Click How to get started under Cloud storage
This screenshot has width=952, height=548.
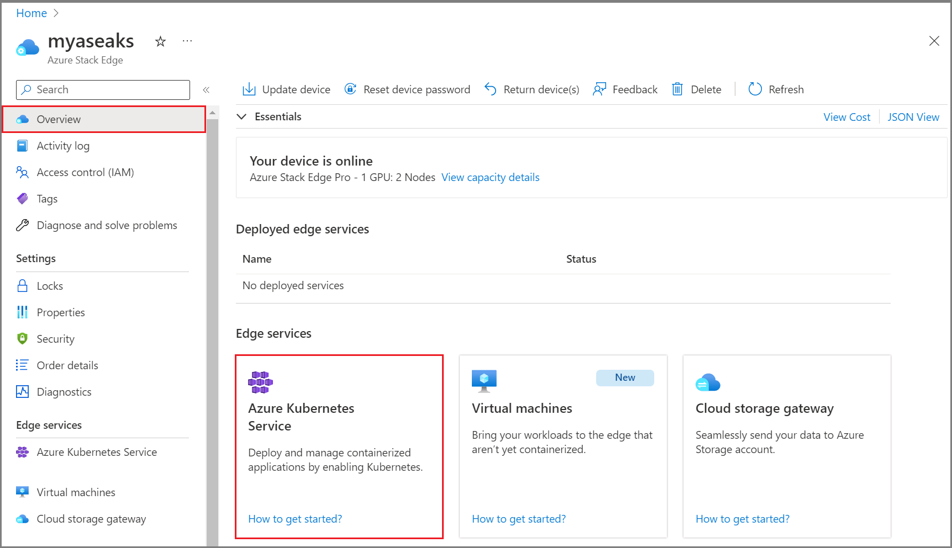(x=743, y=519)
